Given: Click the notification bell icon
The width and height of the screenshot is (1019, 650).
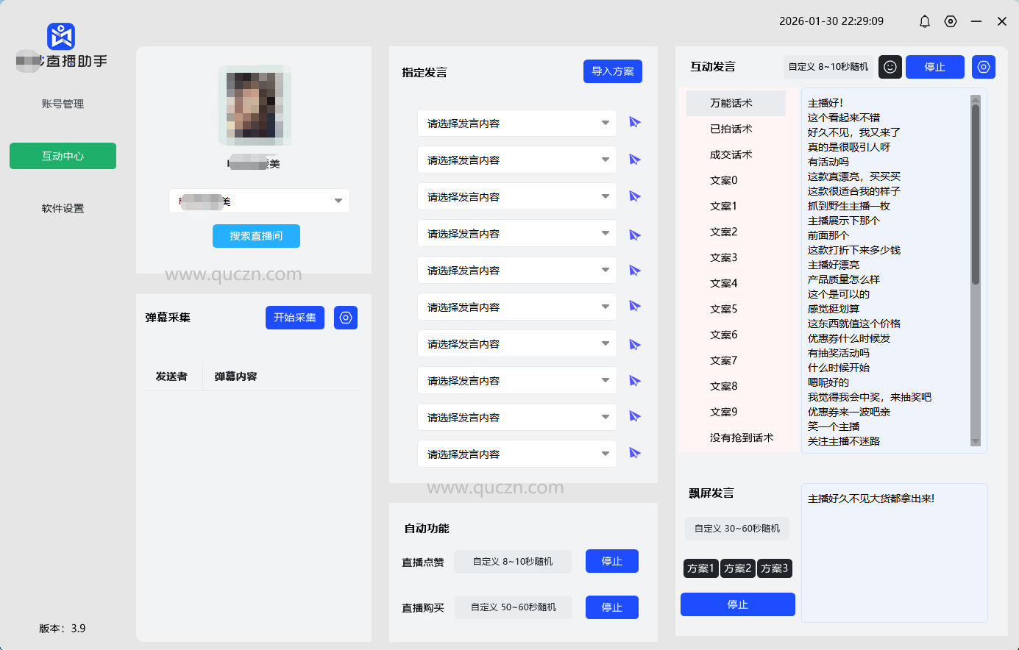Looking at the screenshot, I should 925,21.
